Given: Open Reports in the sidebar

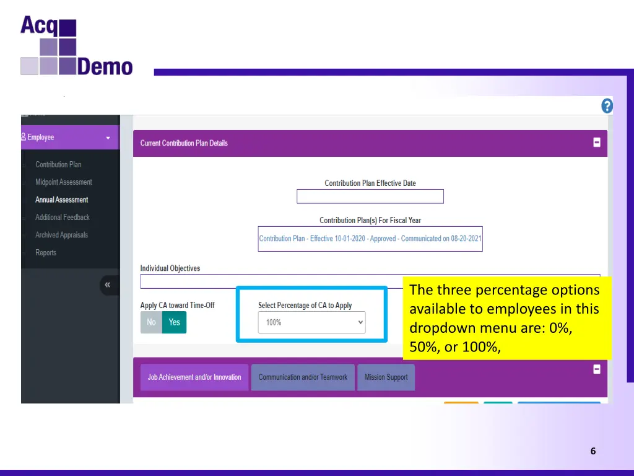Looking at the screenshot, I should tap(46, 253).
